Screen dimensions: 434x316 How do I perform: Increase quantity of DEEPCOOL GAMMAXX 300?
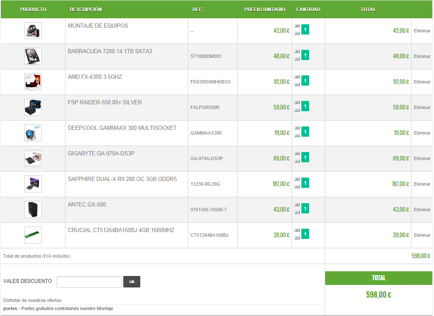297,128
